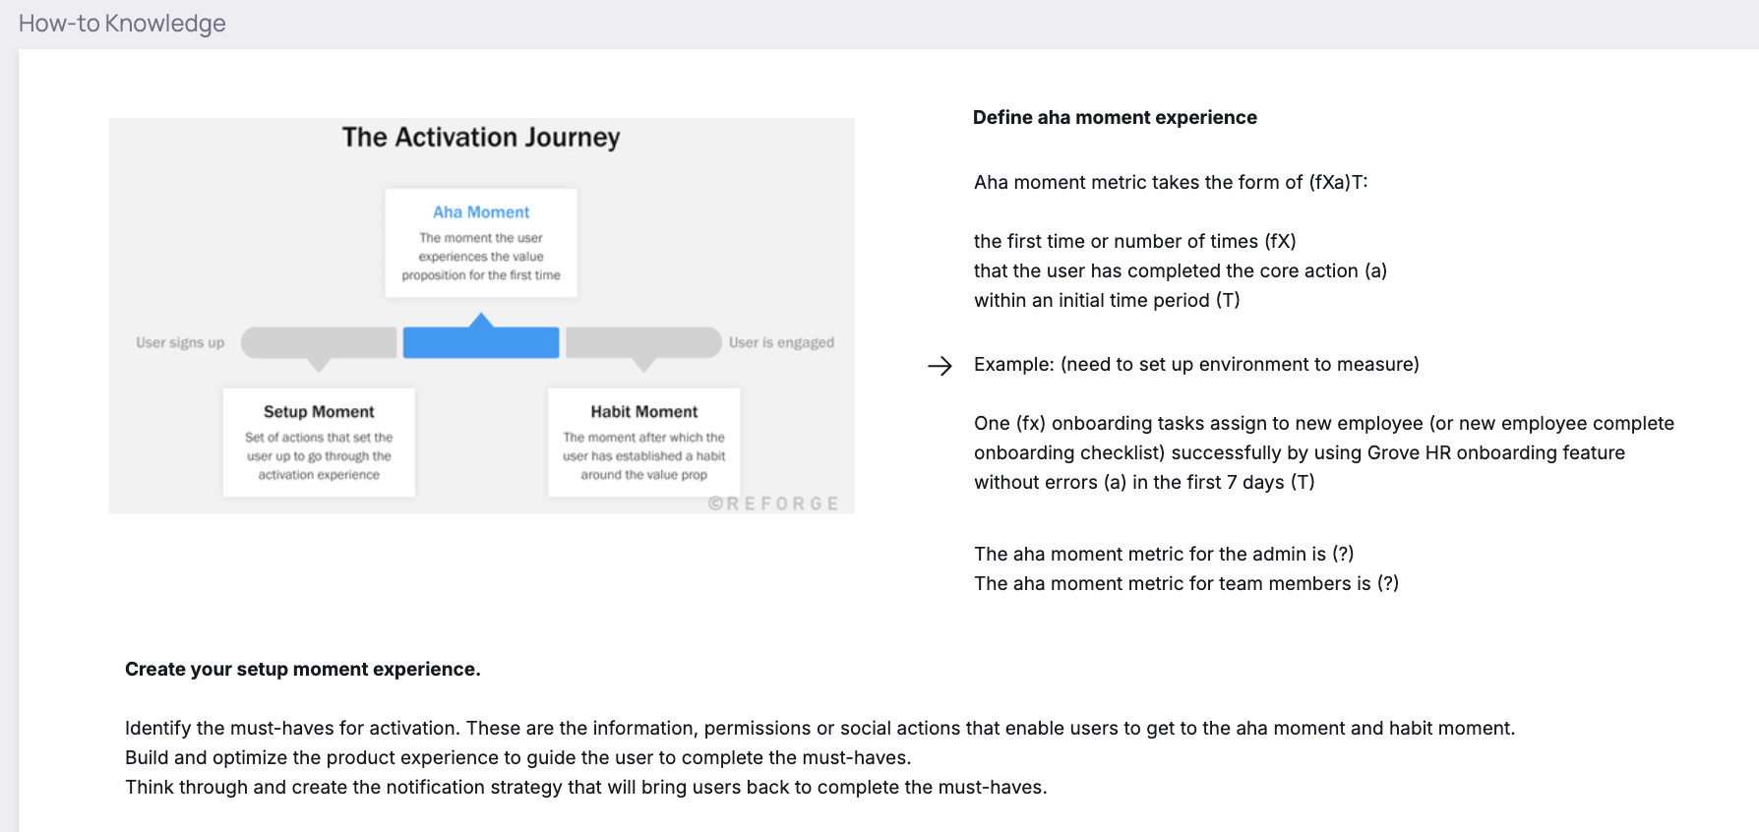
Task: Click the 'User signs up' label
Action: click(x=180, y=342)
